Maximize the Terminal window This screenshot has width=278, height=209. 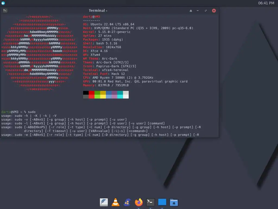tap(206, 11)
